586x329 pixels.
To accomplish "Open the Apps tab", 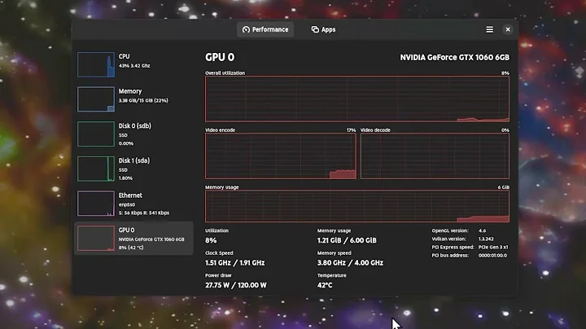I will pyautogui.click(x=323, y=29).
